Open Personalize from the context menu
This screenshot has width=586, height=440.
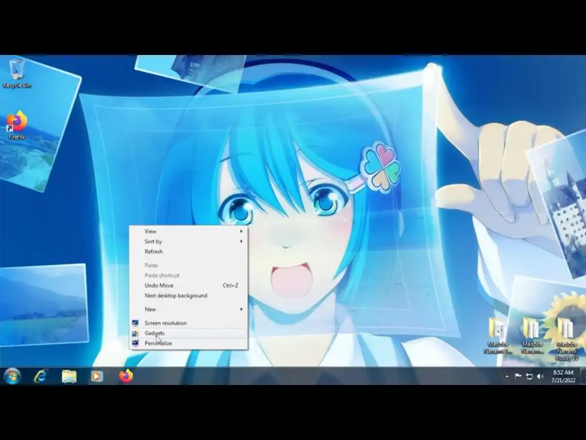click(188, 343)
